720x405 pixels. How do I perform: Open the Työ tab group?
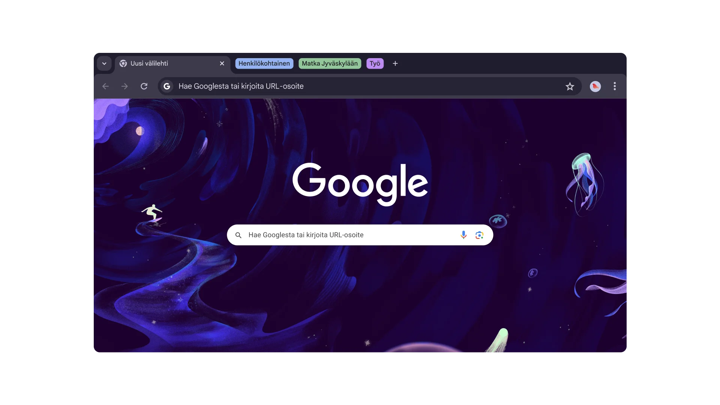375,64
